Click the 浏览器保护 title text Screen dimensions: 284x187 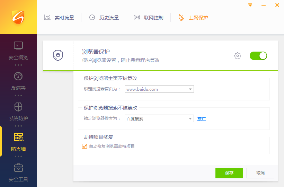click(96, 52)
